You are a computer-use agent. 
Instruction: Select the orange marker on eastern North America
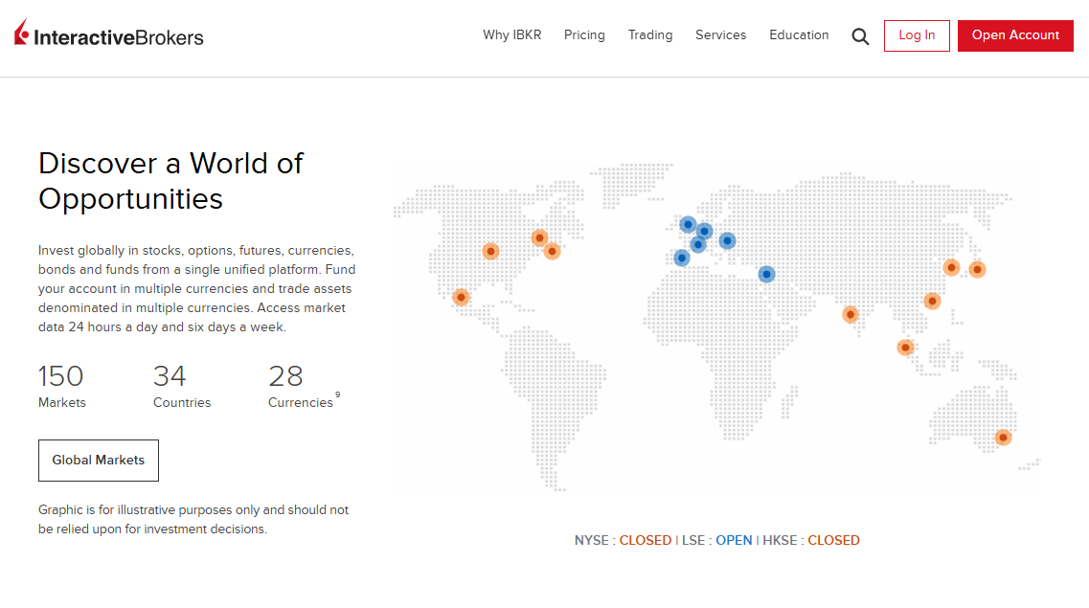point(552,251)
